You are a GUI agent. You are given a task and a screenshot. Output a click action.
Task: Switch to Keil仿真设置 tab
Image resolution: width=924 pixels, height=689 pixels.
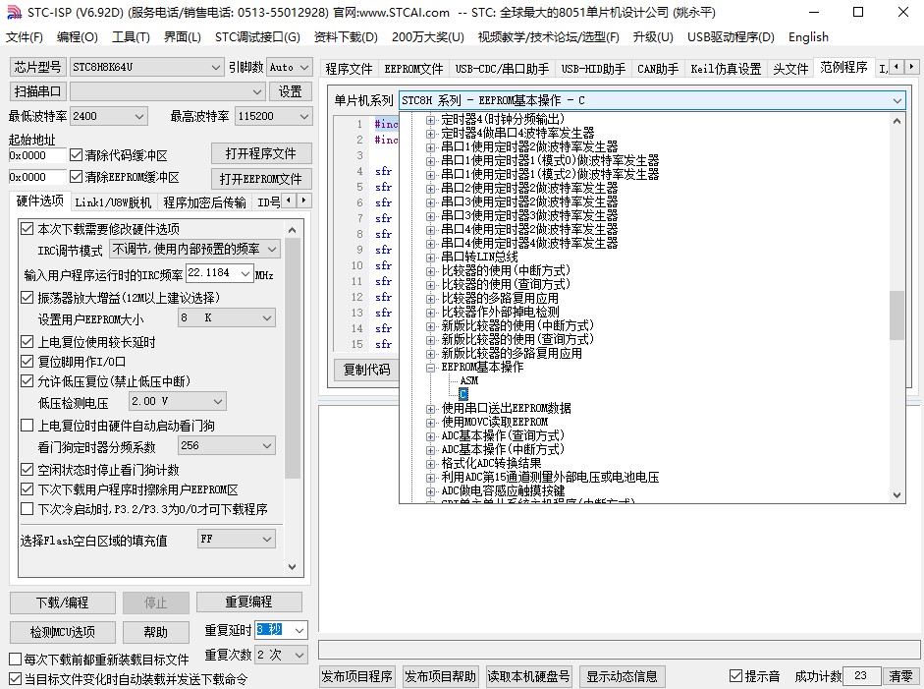click(726, 69)
